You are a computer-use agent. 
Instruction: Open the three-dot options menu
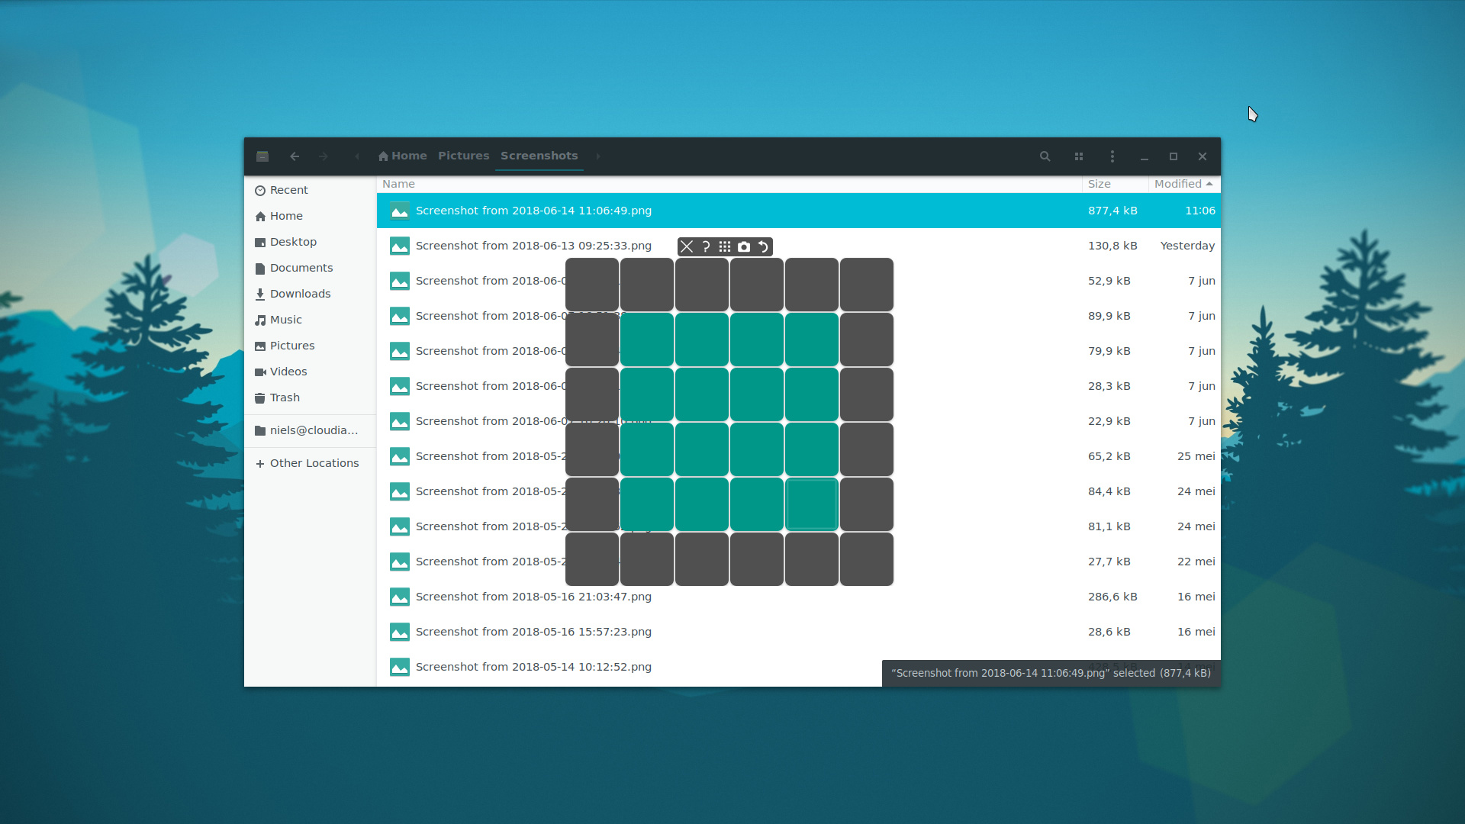tap(1112, 156)
